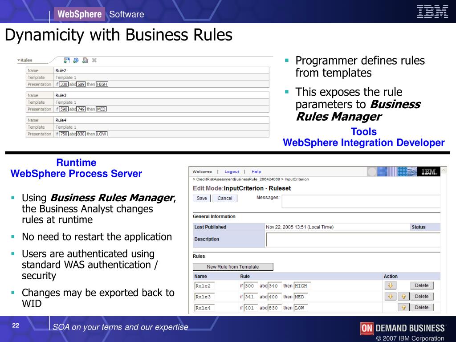The height and width of the screenshot is (342, 456).
Task: Click the add-from-template document icon
Action: [x=85, y=60]
